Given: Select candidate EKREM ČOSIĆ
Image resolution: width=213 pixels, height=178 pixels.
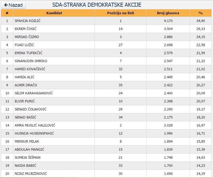Looking at the screenshot, I should (25, 29).
